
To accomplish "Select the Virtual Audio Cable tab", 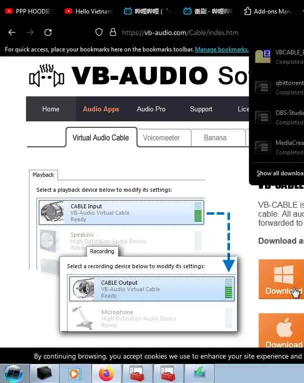I will [100, 137].
